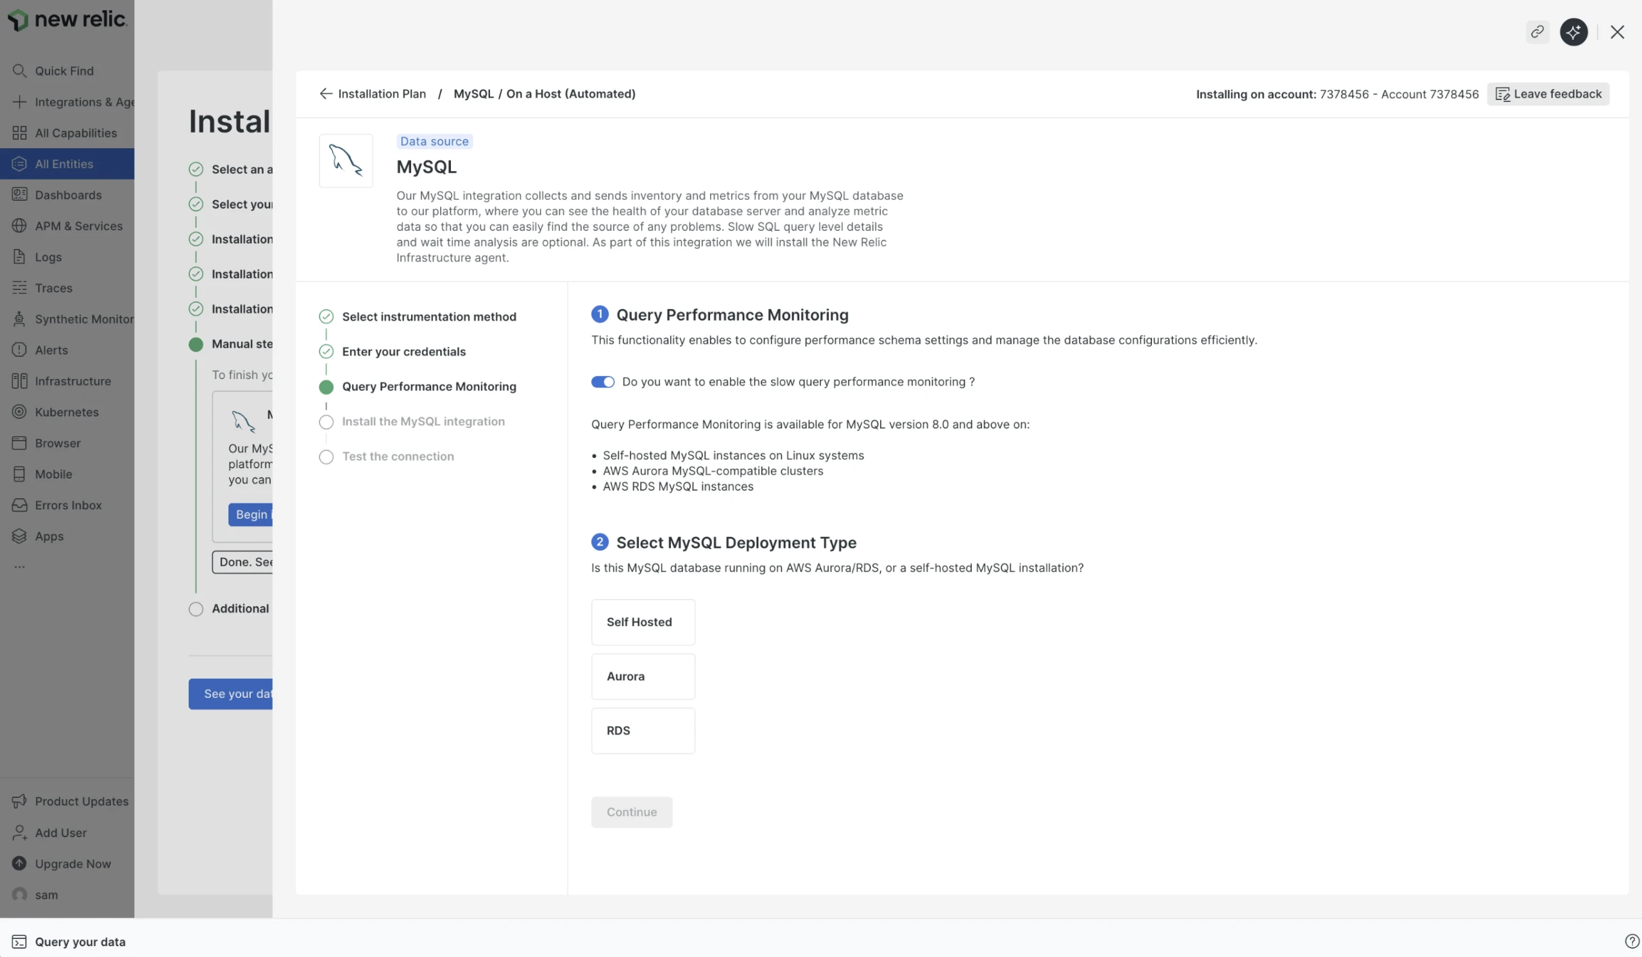Click the Query your data console icon
The width and height of the screenshot is (1642, 957).
point(19,942)
